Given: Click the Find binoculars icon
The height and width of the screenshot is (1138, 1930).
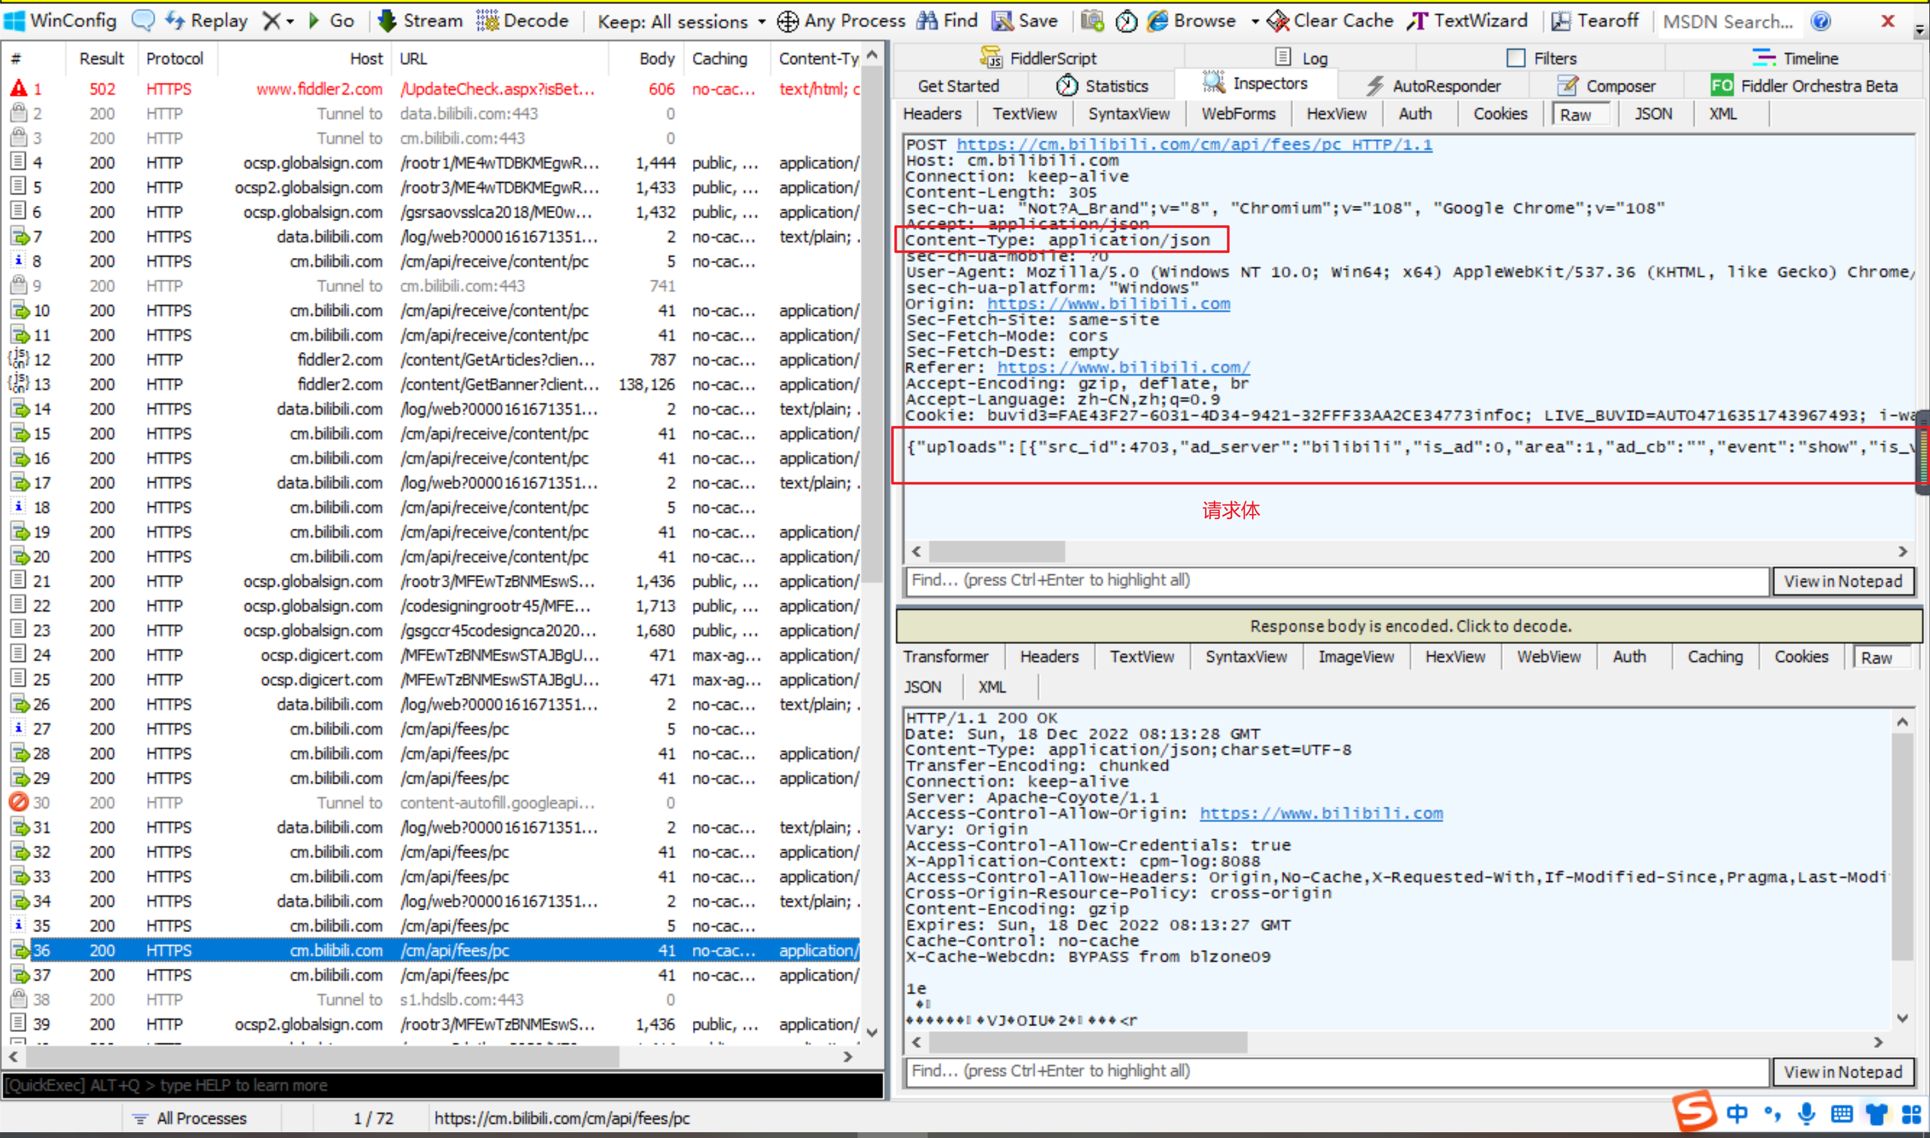Looking at the screenshot, I should (927, 21).
